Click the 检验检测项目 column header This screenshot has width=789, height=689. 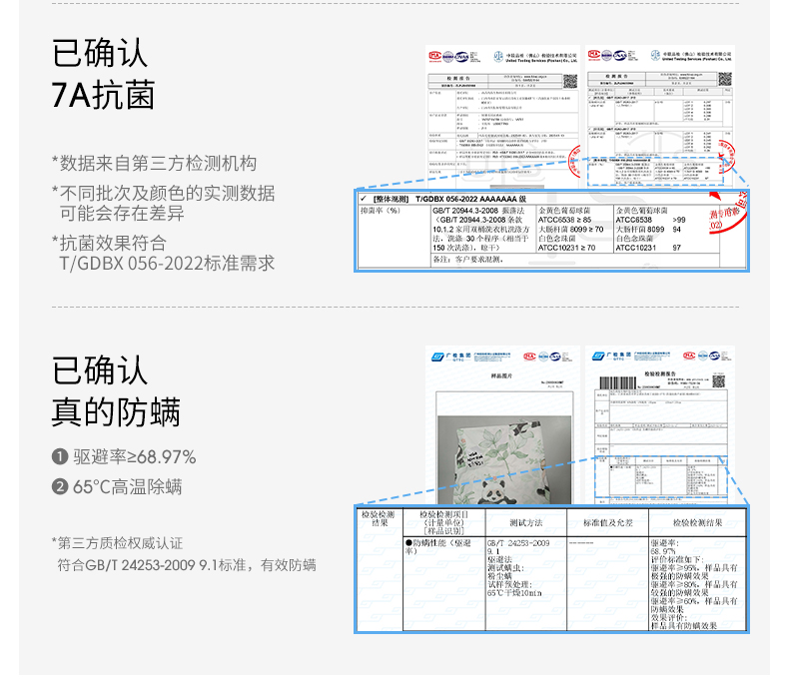(x=443, y=522)
